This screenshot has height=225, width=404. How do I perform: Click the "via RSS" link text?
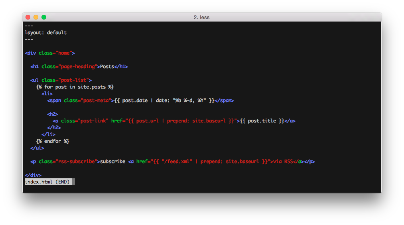click(x=283, y=162)
